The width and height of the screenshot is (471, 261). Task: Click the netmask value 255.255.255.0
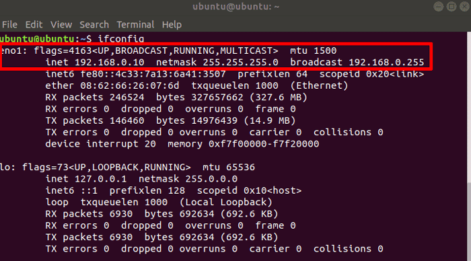click(240, 62)
